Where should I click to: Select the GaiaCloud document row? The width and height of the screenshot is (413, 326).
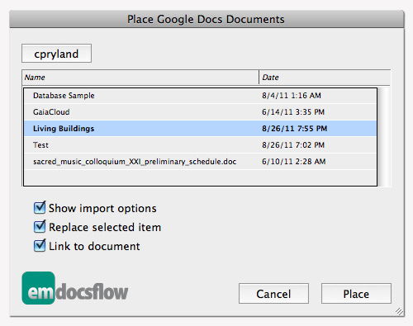pyautogui.click(x=201, y=112)
